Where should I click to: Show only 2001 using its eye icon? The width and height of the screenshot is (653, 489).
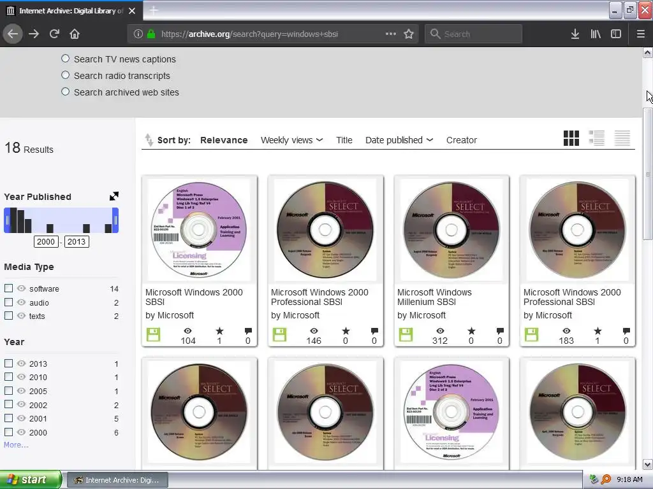click(x=21, y=418)
